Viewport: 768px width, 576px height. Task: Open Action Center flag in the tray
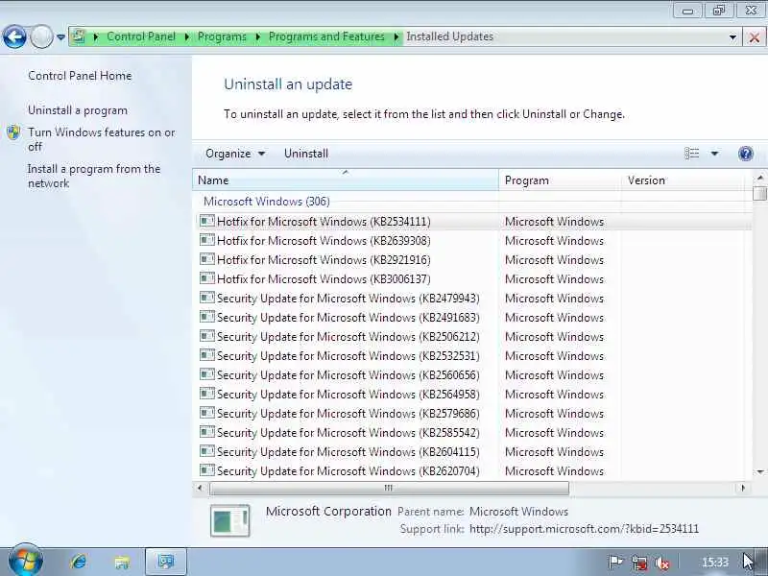[615, 563]
